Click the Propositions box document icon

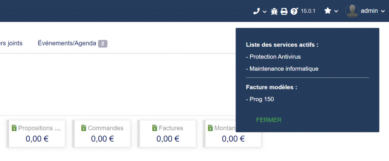click(14, 128)
